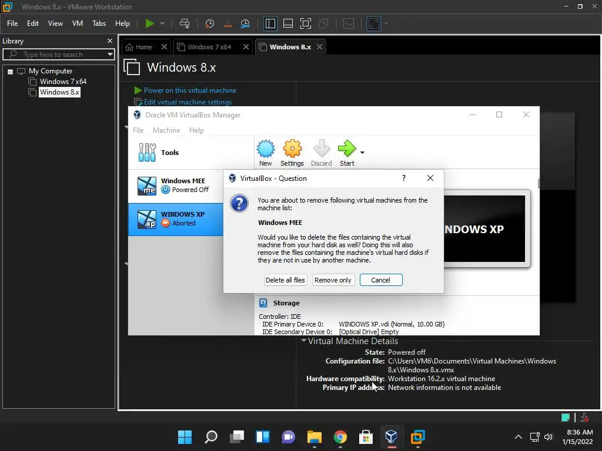Close the Library panel
Image resolution: width=602 pixels, height=451 pixels.
point(110,41)
